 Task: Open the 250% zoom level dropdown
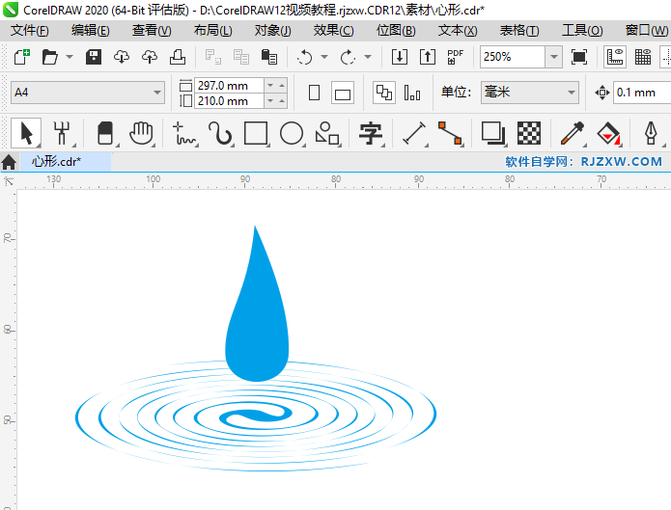(553, 57)
